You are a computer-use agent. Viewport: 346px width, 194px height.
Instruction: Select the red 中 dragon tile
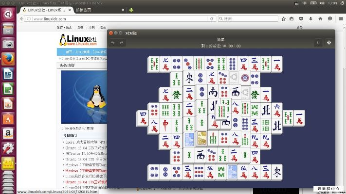click(165, 126)
